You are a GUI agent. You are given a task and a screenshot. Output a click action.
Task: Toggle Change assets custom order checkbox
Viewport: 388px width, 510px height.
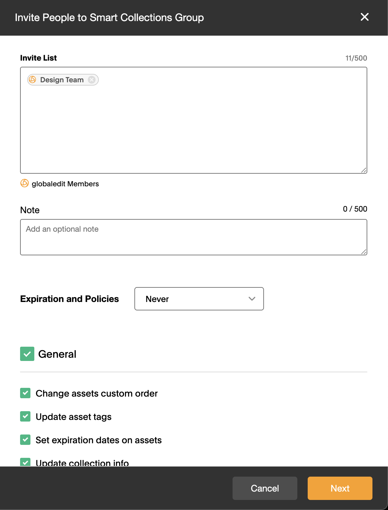pyautogui.click(x=25, y=393)
